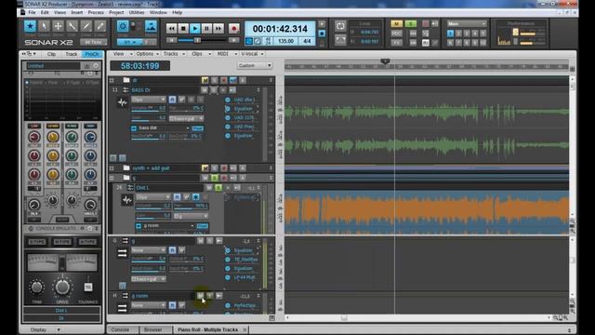This screenshot has width=595, height=335.
Task: Toggle the PDC override button
Action: [x=397, y=33]
